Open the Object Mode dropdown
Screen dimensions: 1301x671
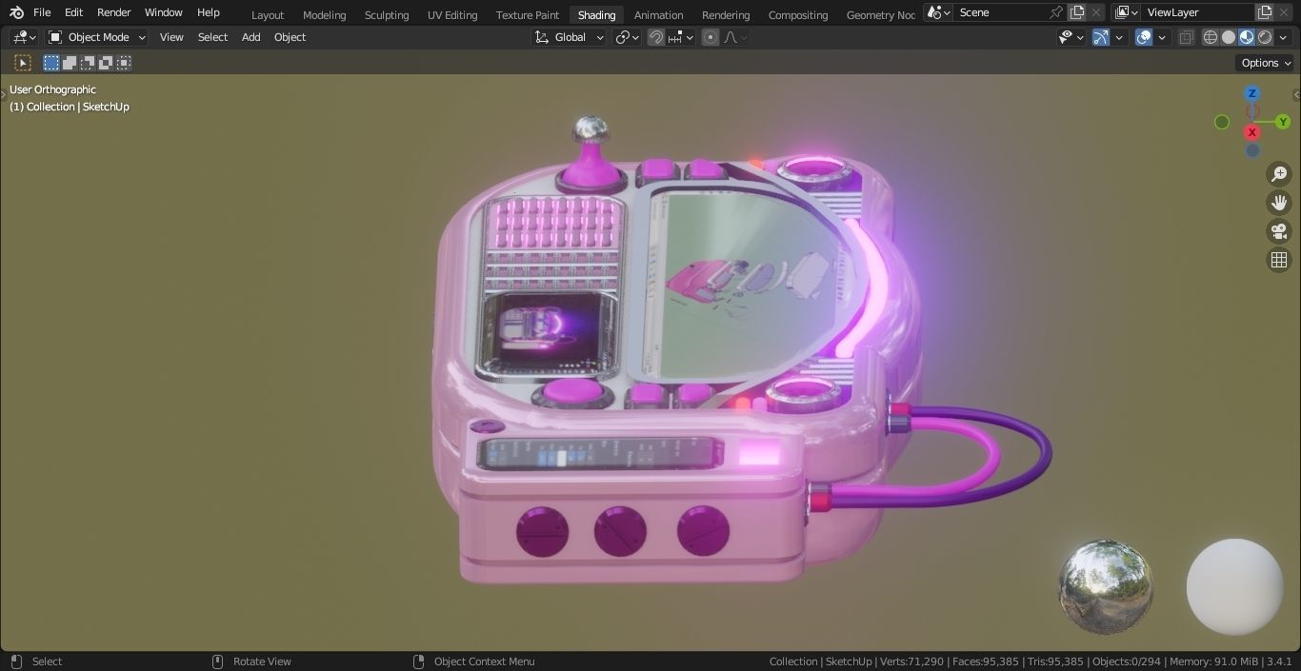point(95,37)
